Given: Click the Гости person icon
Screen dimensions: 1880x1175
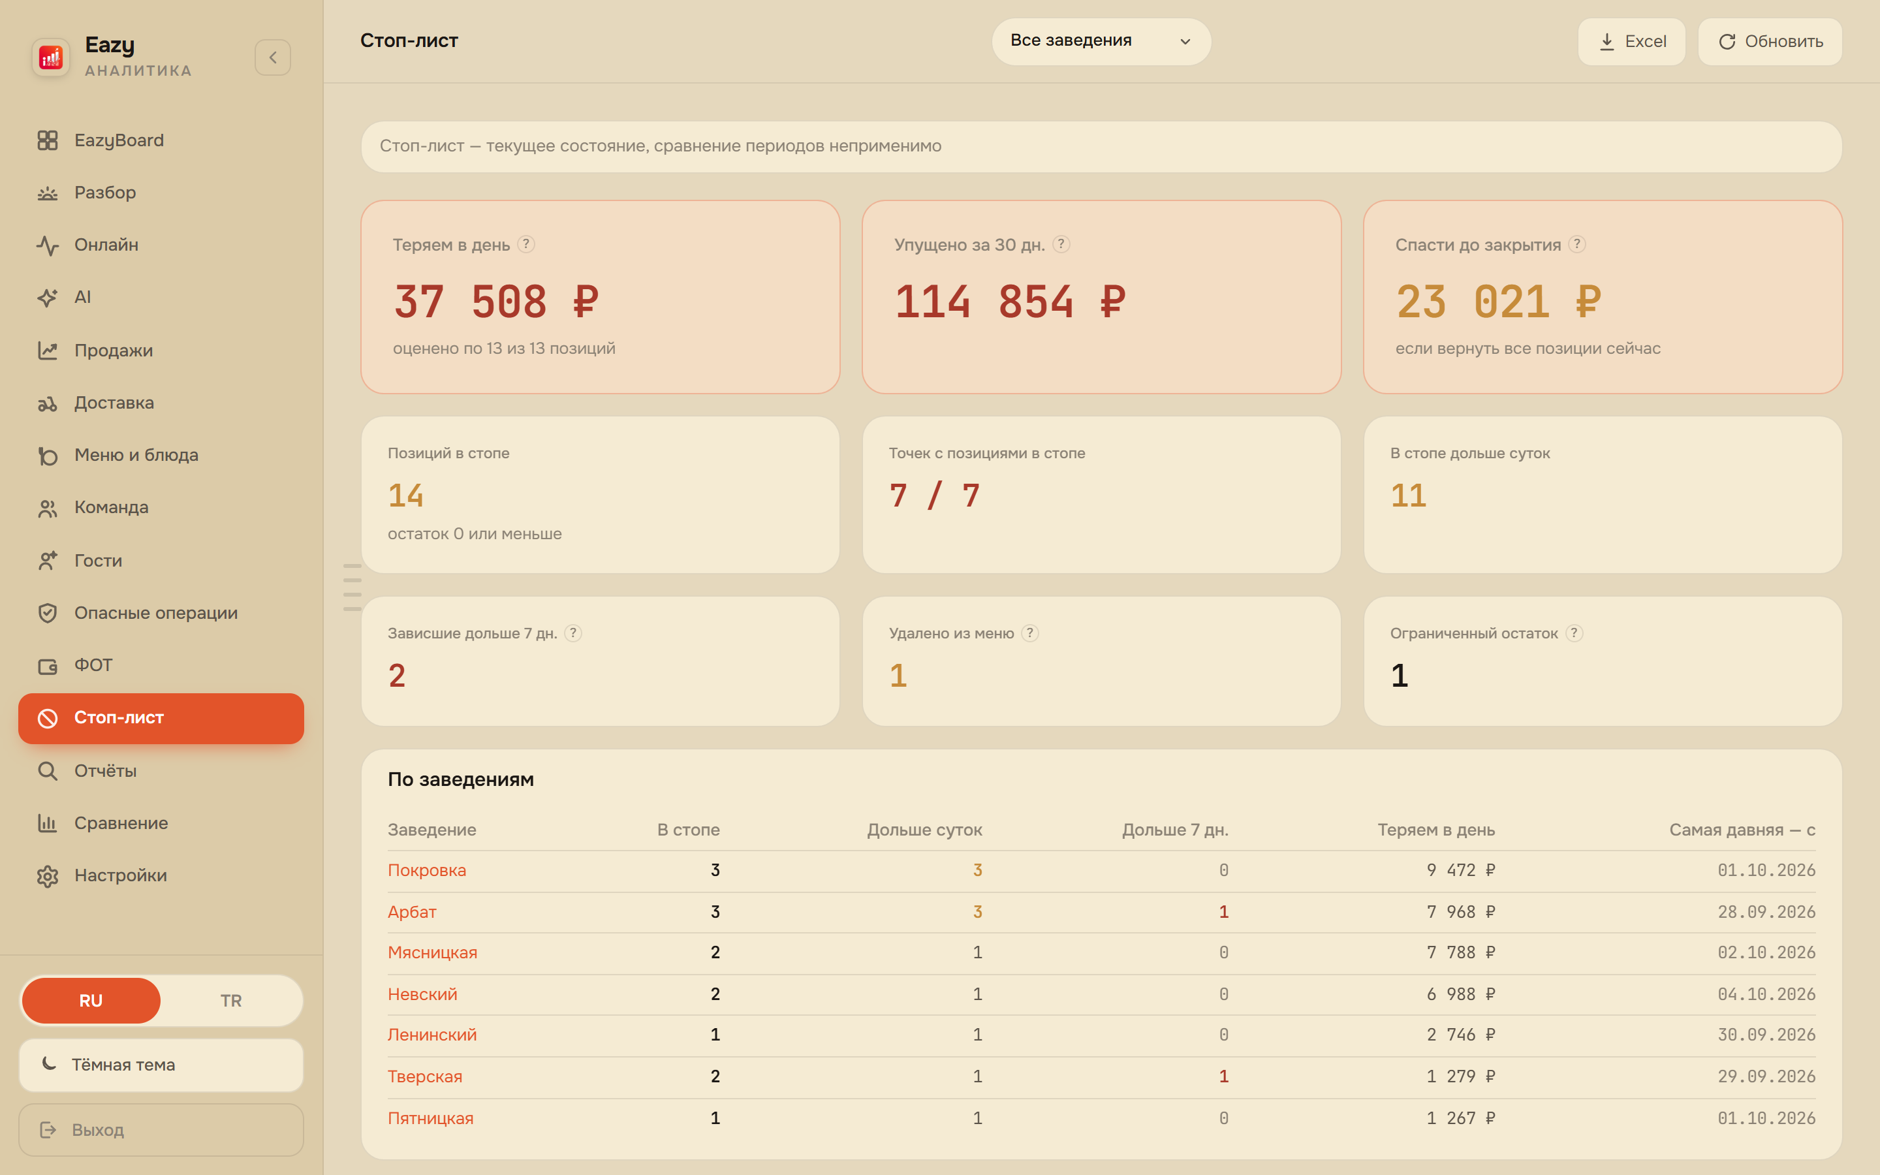Looking at the screenshot, I should 48,560.
